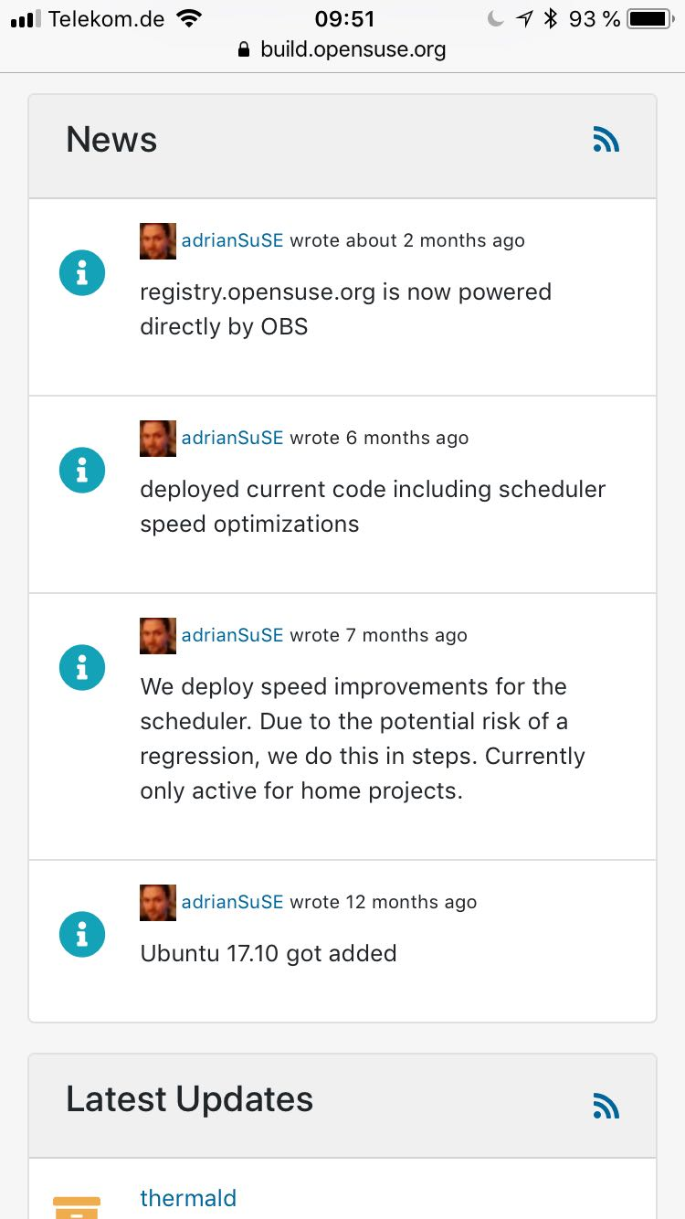Open adrianSuSE link in 7 months ago post
The width and height of the screenshot is (685, 1219).
point(232,635)
